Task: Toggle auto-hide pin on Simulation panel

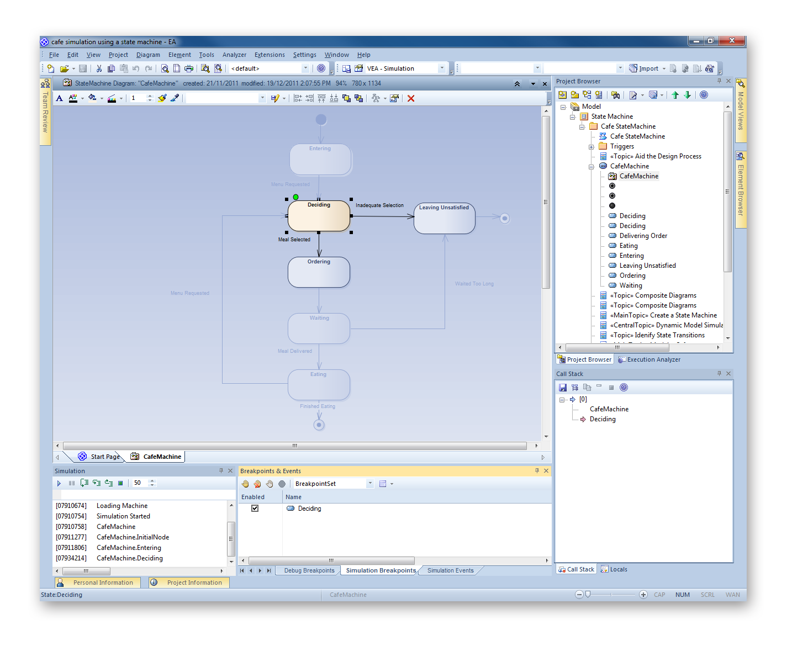Action: [x=221, y=471]
